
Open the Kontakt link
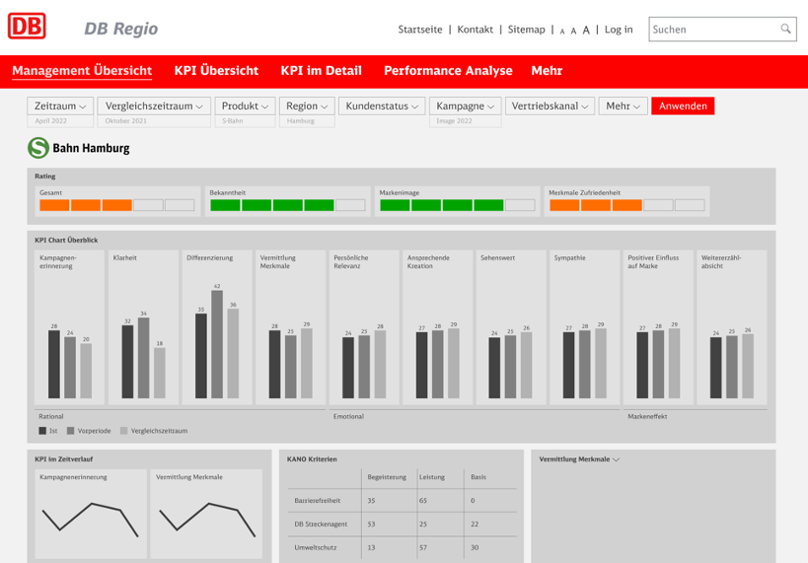coord(476,30)
